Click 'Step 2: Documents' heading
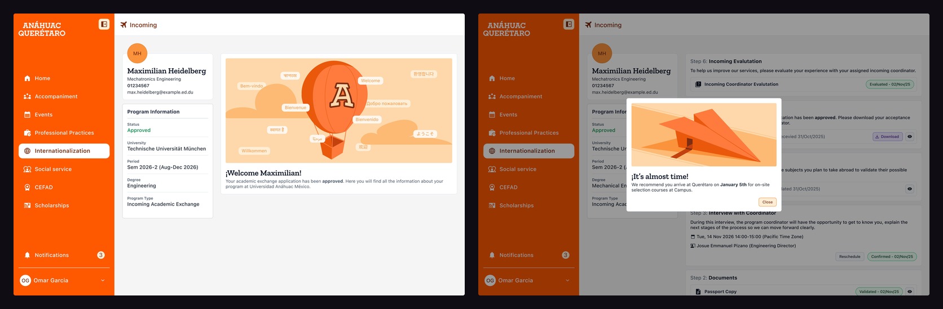The width and height of the screenshot is (943, 309). click(713, 278)
